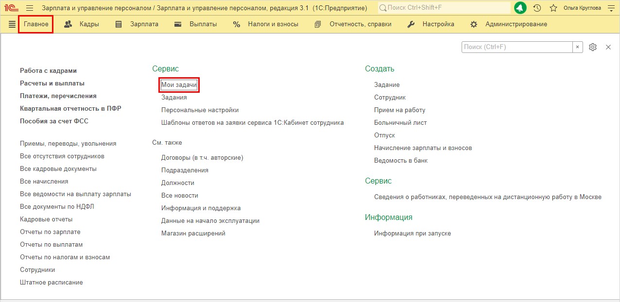The width and height of the screenshot is (620, 302).
Task: Open favorites star icon
Action: 553,8
